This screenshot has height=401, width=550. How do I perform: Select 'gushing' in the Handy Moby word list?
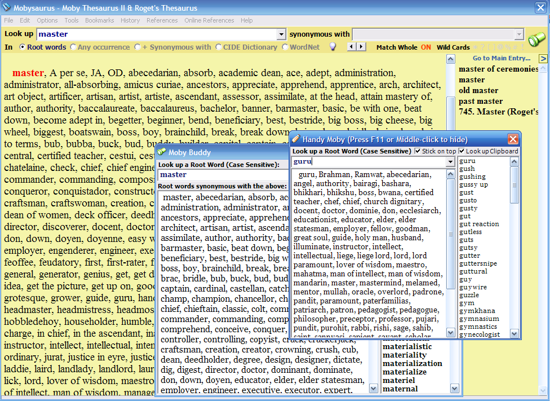coord(472,177)
